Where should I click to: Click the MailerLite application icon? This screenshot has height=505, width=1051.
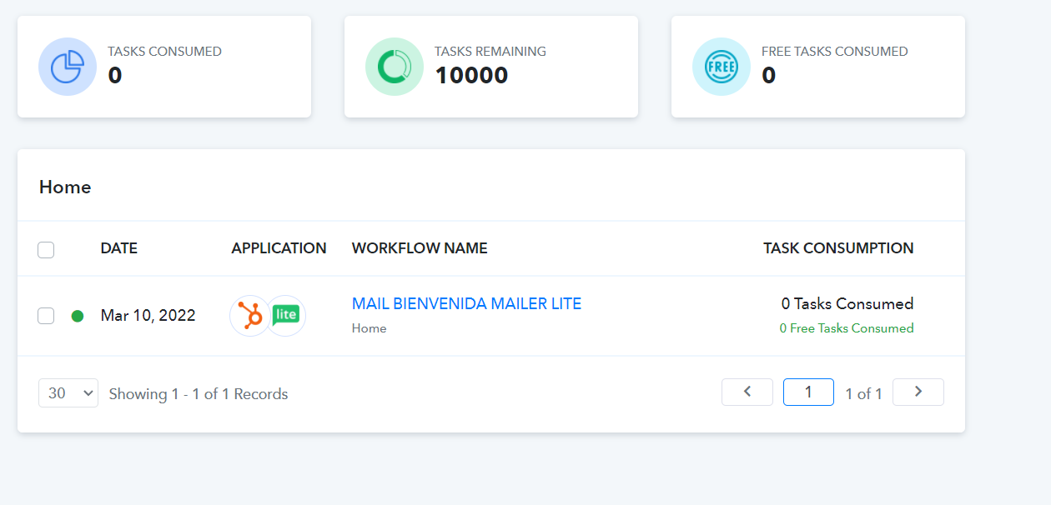[286, 316]
